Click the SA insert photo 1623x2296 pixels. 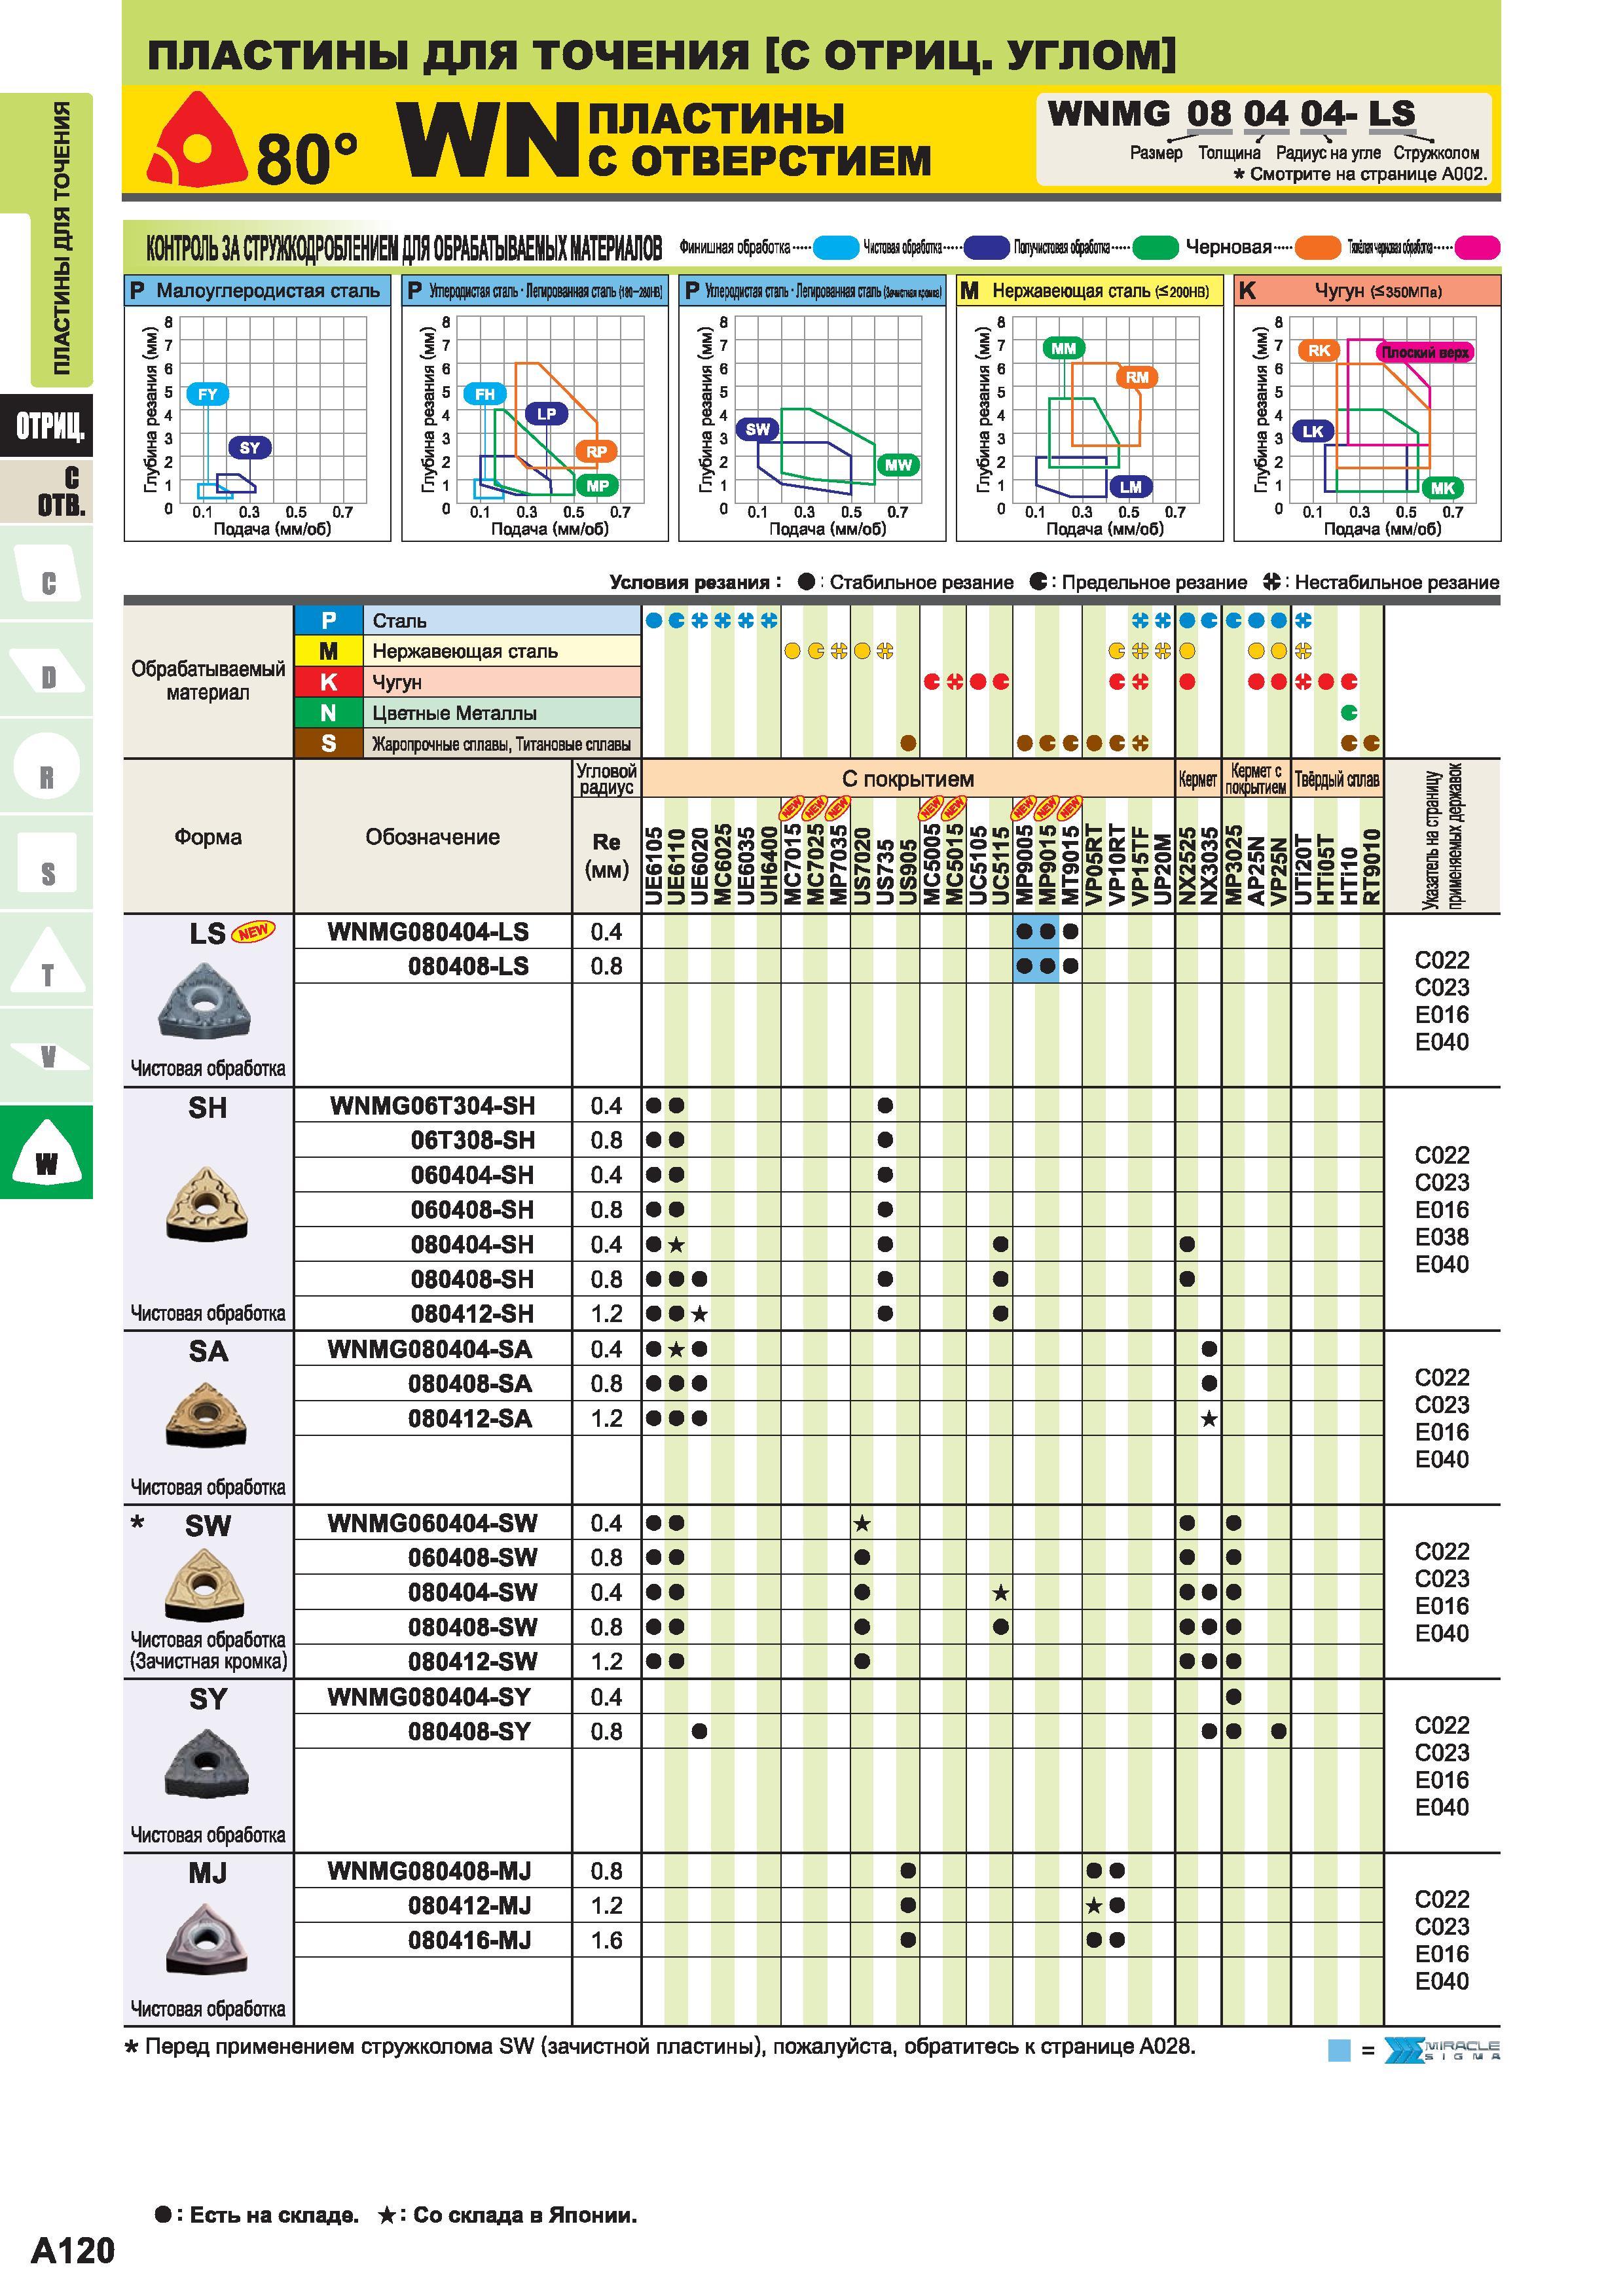tap(205, 1414)
